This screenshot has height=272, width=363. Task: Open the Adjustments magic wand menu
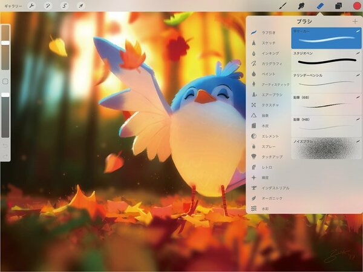coord(48,5)
